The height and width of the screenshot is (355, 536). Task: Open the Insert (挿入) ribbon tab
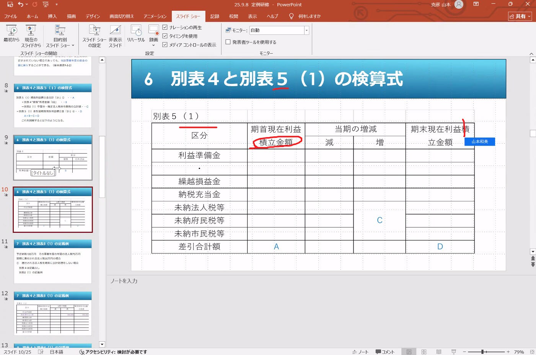coord(52,16)
